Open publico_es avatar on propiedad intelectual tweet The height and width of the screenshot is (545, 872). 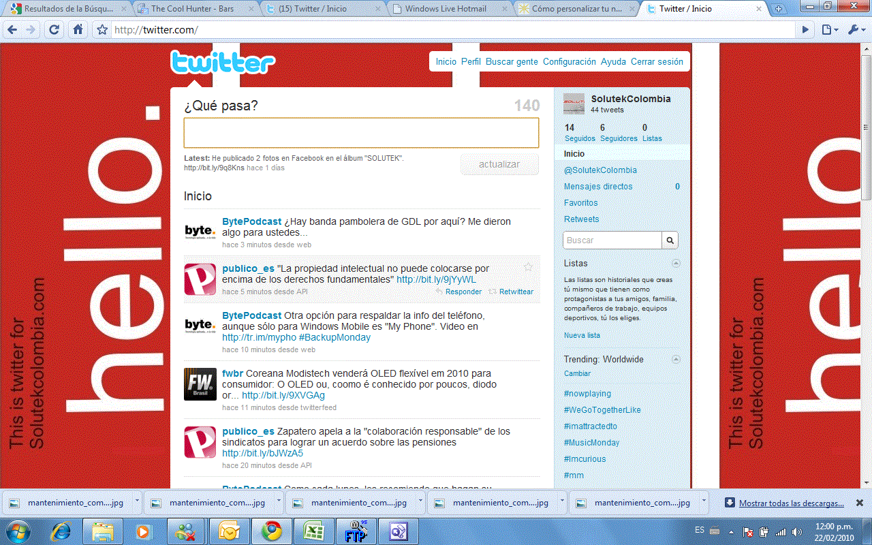click(x=200, y=279)
